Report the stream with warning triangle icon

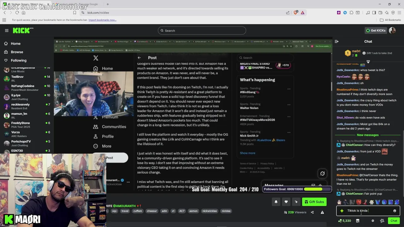322,212
